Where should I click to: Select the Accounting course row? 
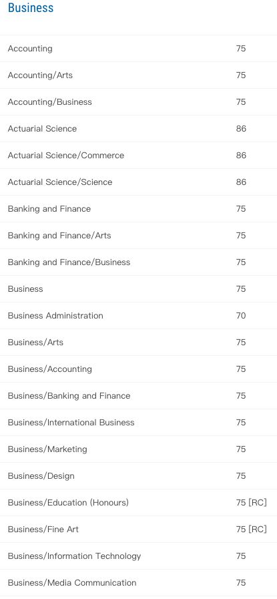point(138,49)
